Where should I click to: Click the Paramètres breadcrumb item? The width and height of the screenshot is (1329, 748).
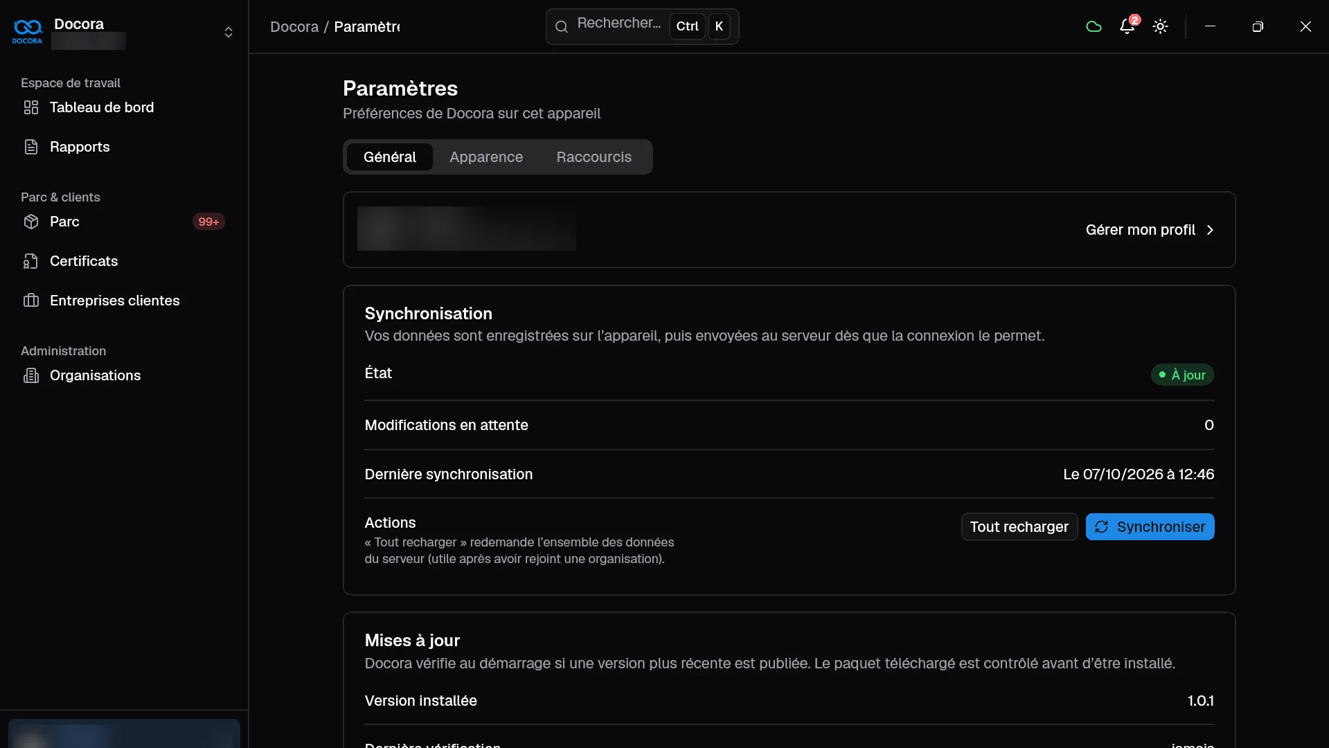[367, 26]
